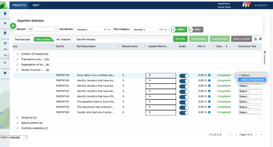
Task: Click info icon for FMP2P183 hits
Action: pyautogui.click(x=209, y=112)
